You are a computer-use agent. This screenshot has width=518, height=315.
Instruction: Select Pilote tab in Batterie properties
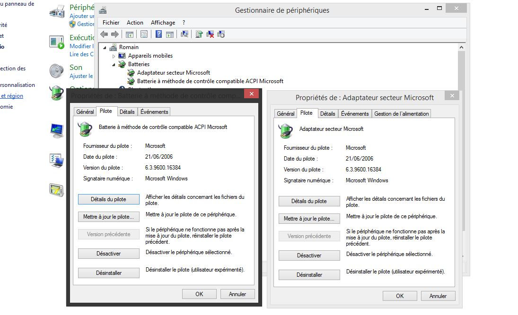pyautogui.click(x=105, y=111)
